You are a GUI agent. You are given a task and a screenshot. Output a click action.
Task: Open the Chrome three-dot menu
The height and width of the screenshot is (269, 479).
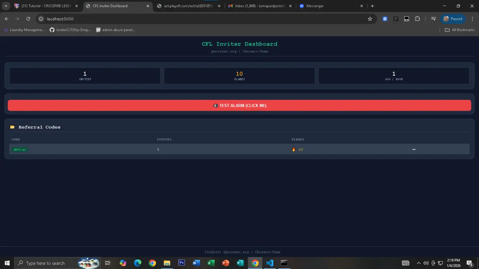click(472, 19)
